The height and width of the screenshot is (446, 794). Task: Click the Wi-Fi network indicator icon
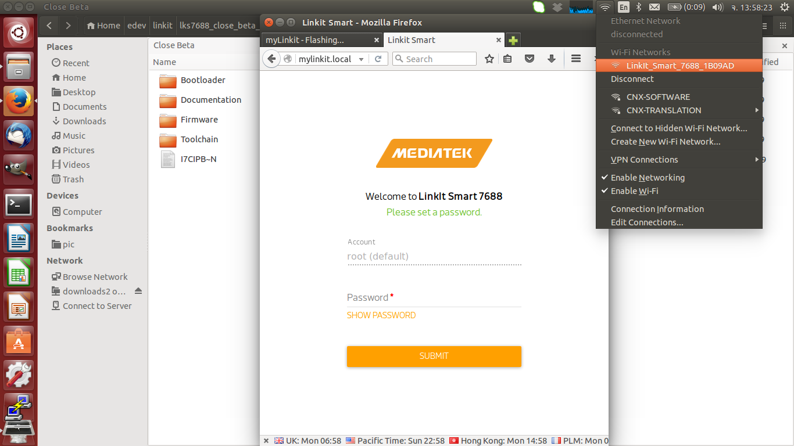click(605, 7)
